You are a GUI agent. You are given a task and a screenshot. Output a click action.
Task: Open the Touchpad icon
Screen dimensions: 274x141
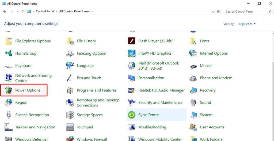[70, 127]
